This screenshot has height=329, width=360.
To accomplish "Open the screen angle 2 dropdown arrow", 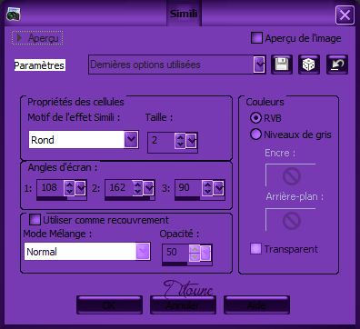I will point(149,188).
